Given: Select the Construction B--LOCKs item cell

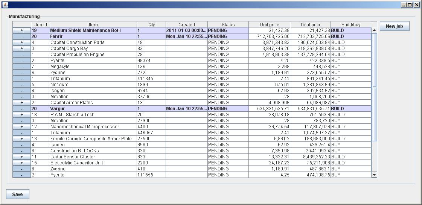Looking at the screenshot, I should [93, 151].
